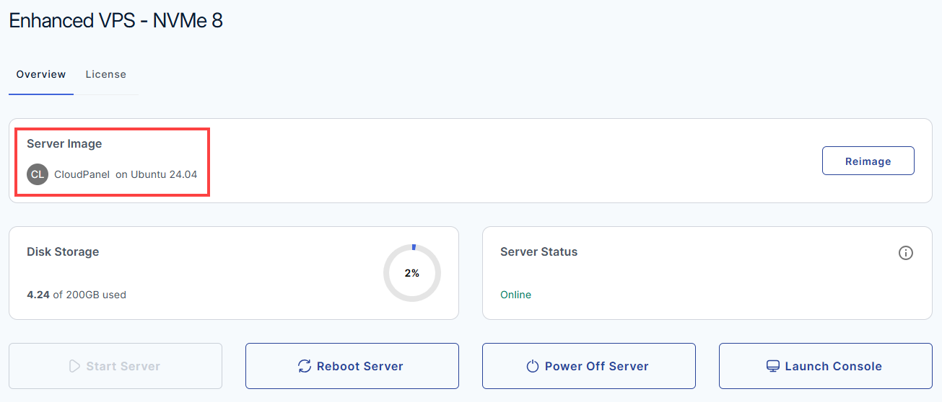This screenshot has width=942, height=402.
Task: Click the disabled Start Server button
Action: click(115, 366)
